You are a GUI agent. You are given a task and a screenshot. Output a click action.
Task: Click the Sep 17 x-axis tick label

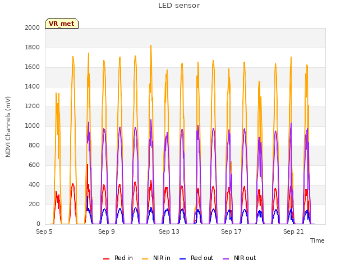(231, 231)
